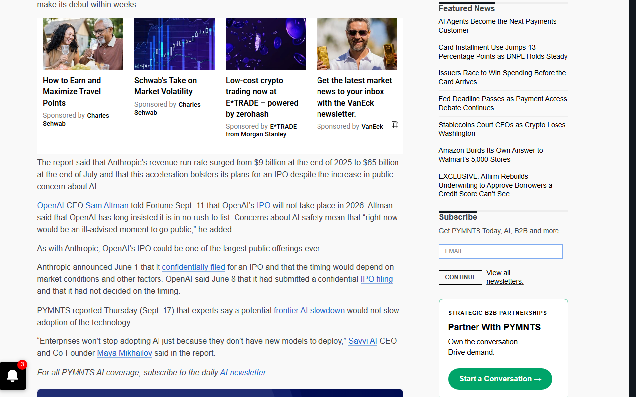The height and width of the screenshot is (397, 636).
Task: Open the purple crypto coins thumbnail
Action: [x=266, y=44]
